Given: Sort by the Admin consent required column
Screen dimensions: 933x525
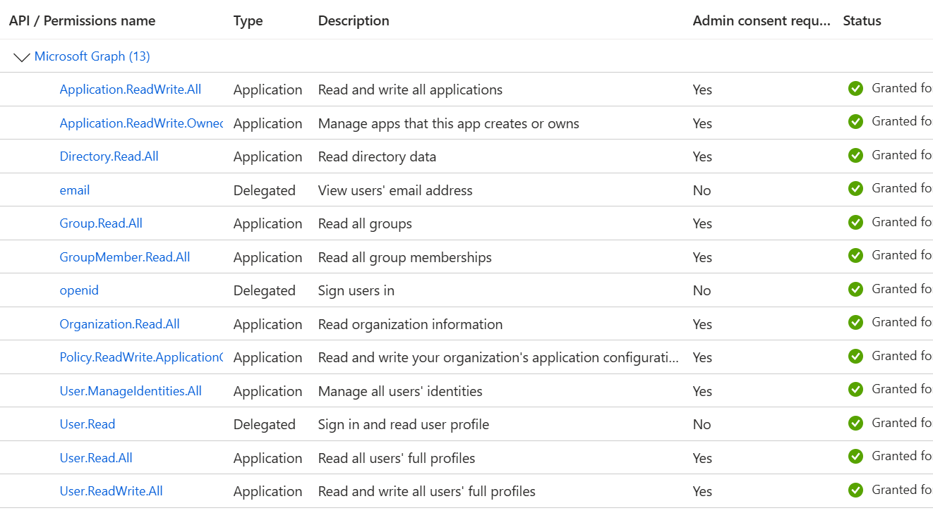Looking at the screenshot, I should (x=761, y=20).
